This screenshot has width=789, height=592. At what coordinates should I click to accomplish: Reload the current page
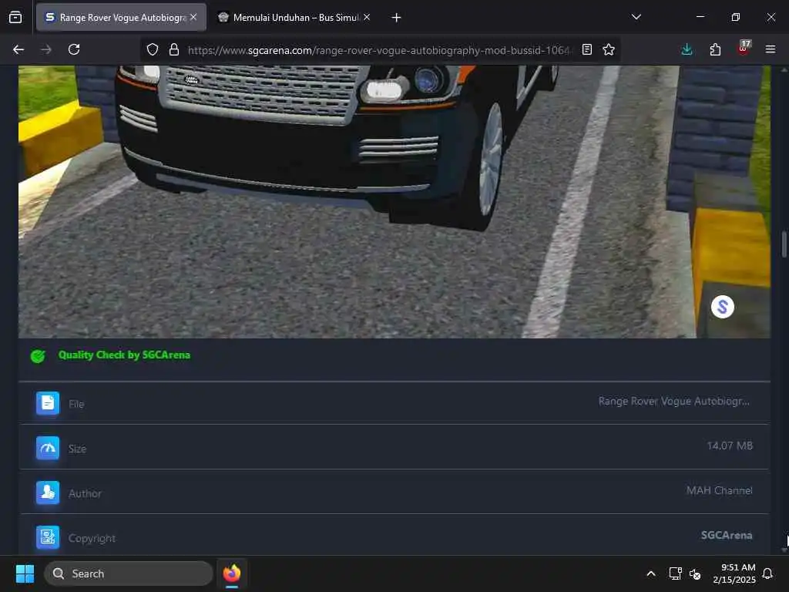tap(74, 49)
